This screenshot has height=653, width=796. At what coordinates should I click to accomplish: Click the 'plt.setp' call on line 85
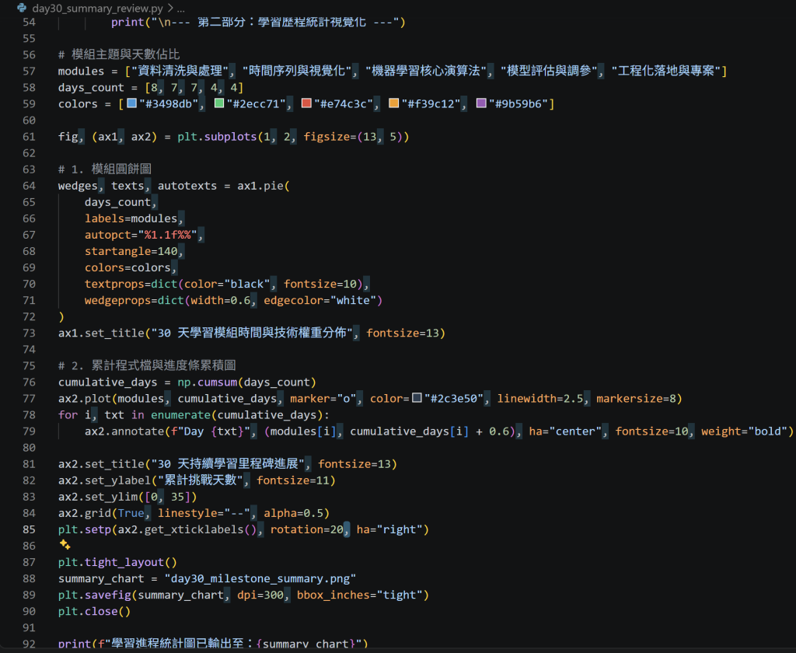85,529
